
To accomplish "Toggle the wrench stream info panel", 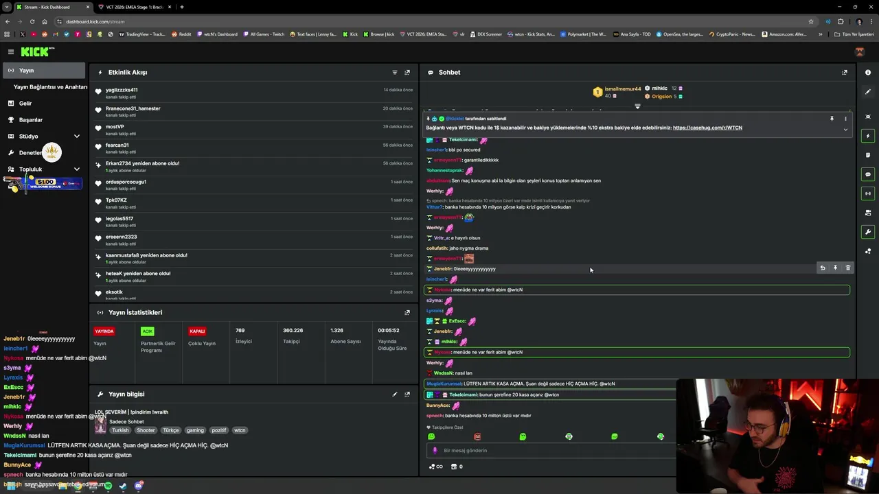I will pyautogui.click(x=868, y=232).
